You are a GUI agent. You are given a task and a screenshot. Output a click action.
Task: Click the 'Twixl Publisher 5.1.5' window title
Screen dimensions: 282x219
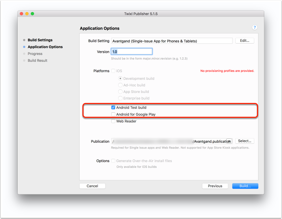tap(141, 14)
